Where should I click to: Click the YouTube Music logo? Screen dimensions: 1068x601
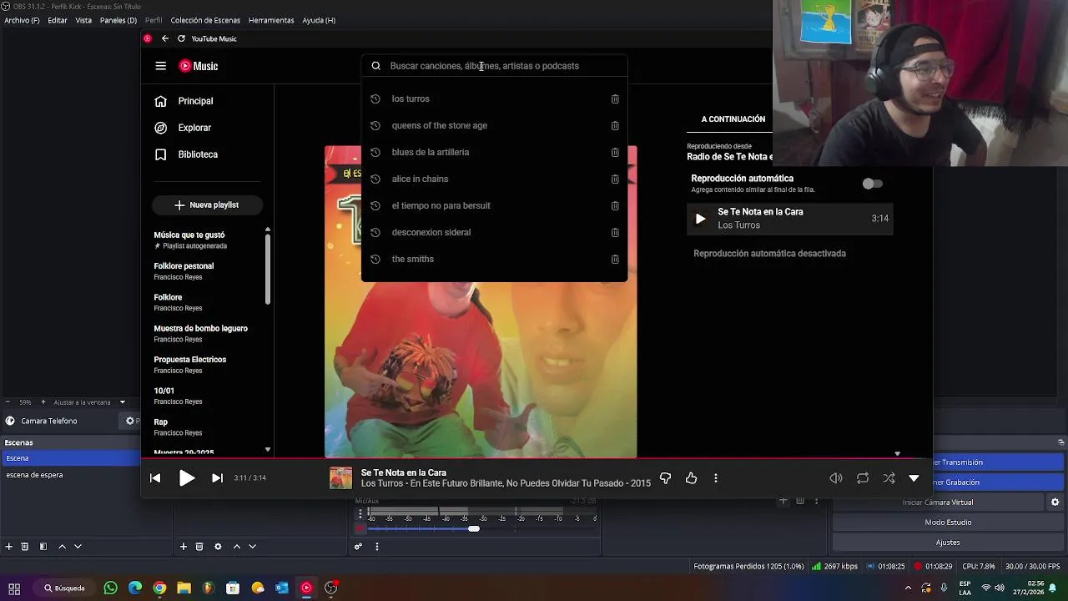(x=199, y=66)
